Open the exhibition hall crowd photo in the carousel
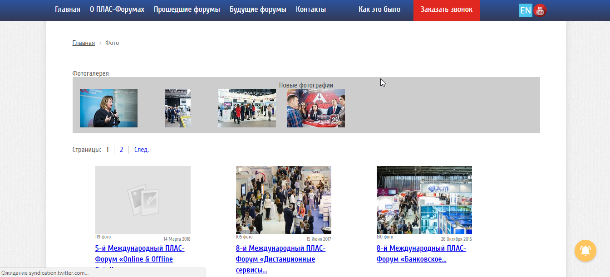 coord(246,108)
